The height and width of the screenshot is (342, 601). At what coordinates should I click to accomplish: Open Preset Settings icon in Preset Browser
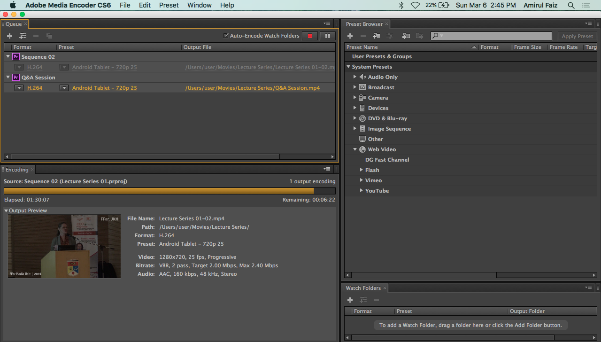coord(389,36)
